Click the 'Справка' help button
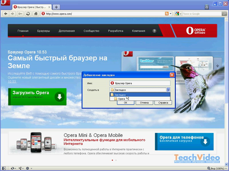Screen dimensions: 229x171 (163, 103)
